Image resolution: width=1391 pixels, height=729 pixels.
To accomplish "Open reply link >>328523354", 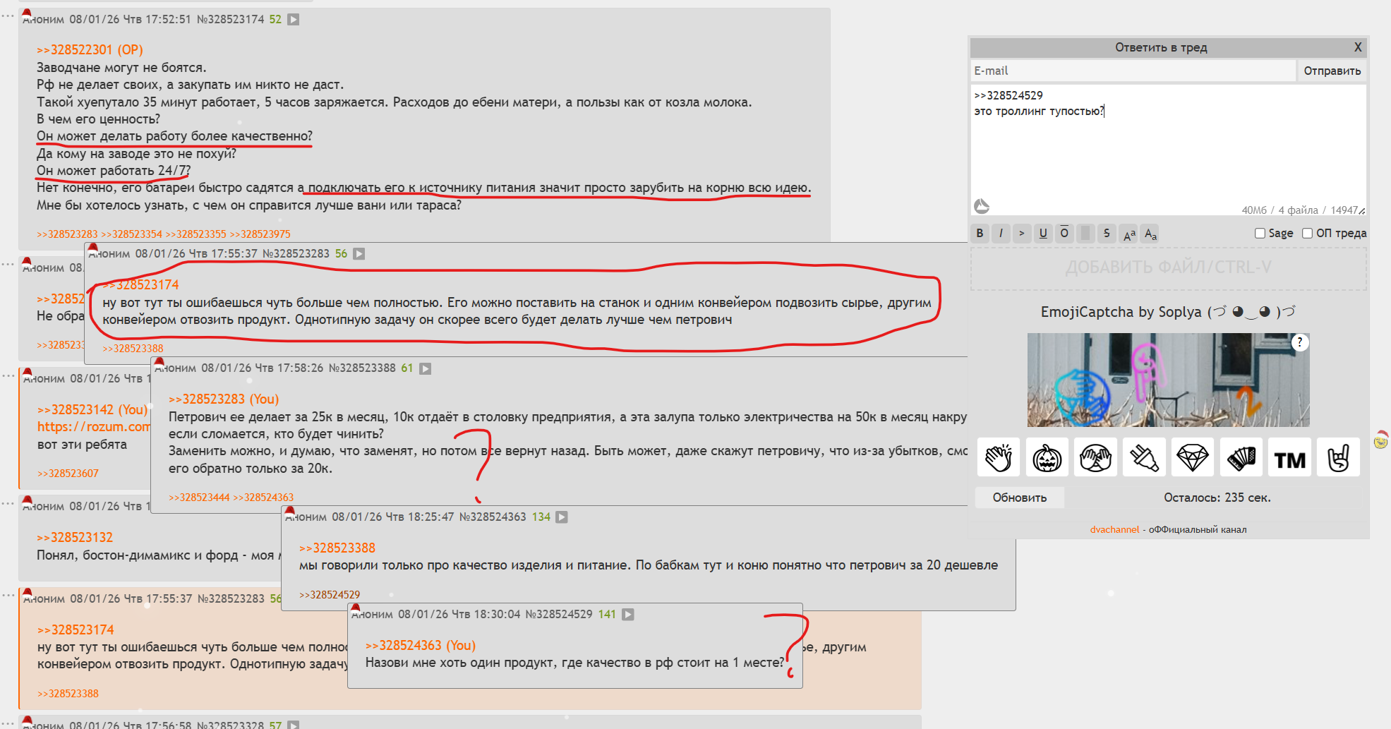I will (x=131, y=234).
